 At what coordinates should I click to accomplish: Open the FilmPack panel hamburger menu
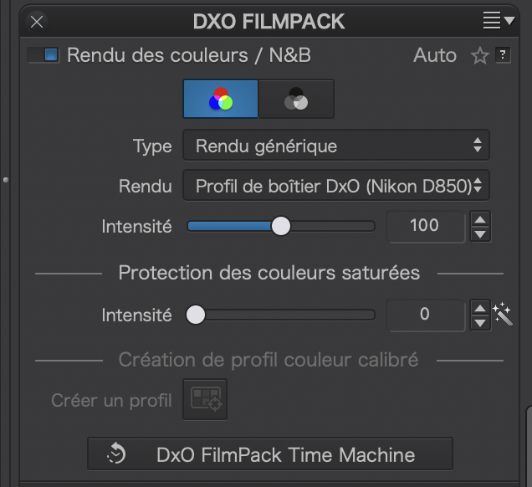(x=499, y=20)
